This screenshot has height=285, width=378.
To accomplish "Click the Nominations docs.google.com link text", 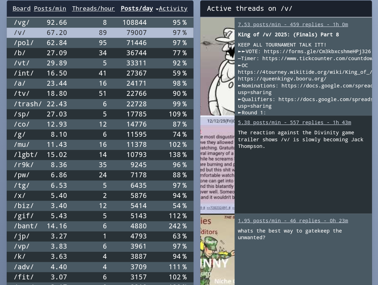I will pos(327,86).
